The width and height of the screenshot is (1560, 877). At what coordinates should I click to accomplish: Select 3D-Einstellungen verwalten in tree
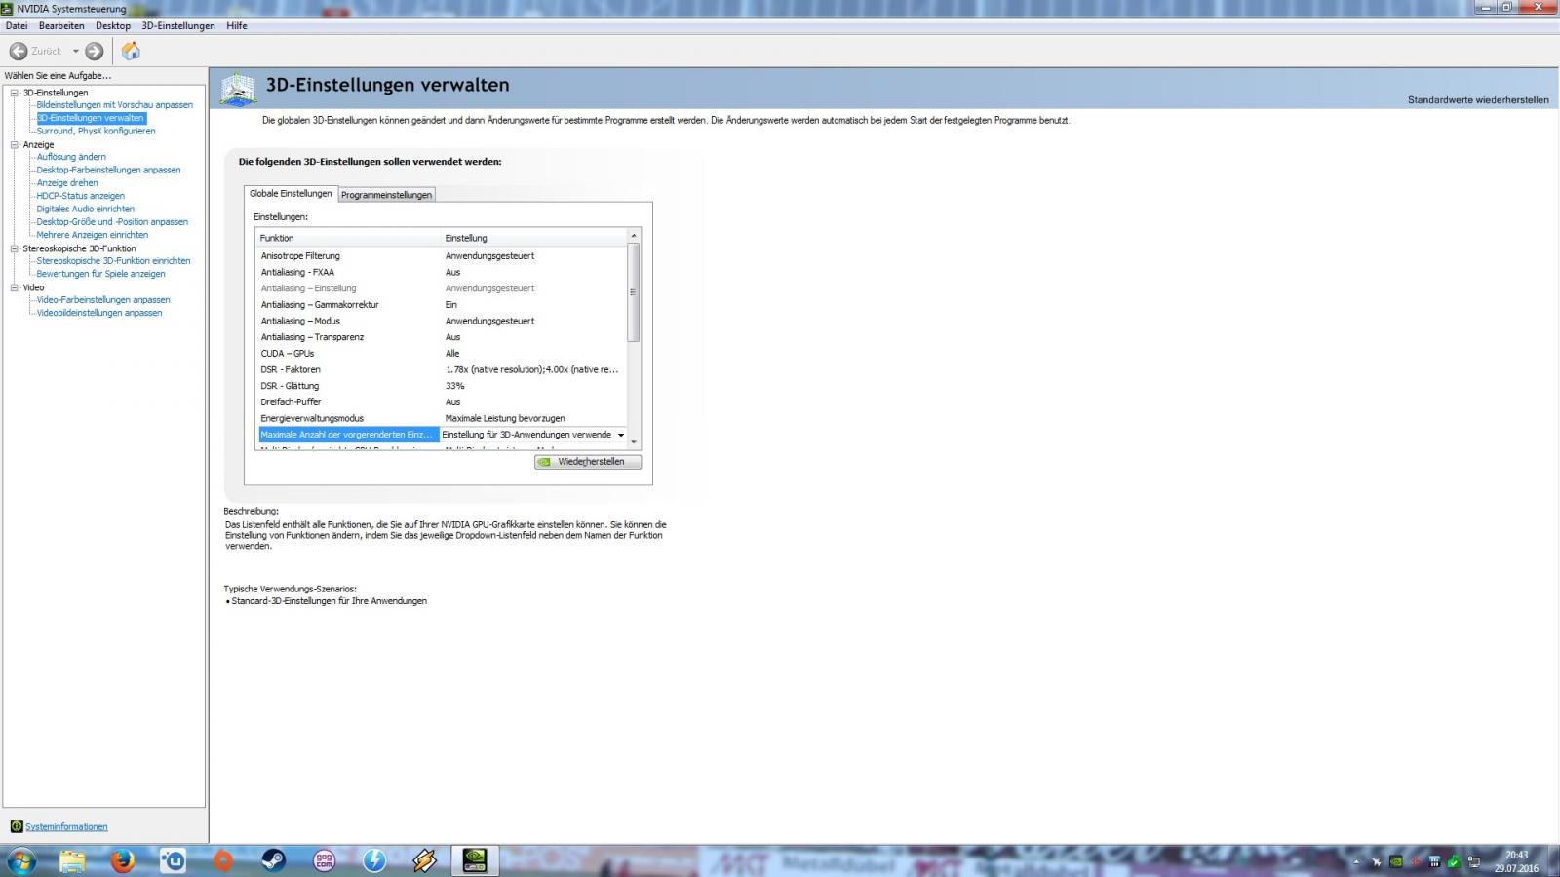pos(91,118)
